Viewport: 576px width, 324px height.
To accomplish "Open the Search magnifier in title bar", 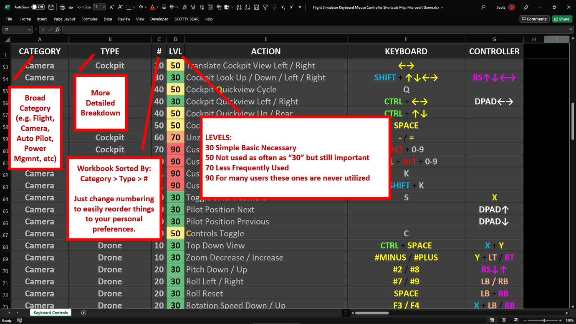I will coord(483,7).
